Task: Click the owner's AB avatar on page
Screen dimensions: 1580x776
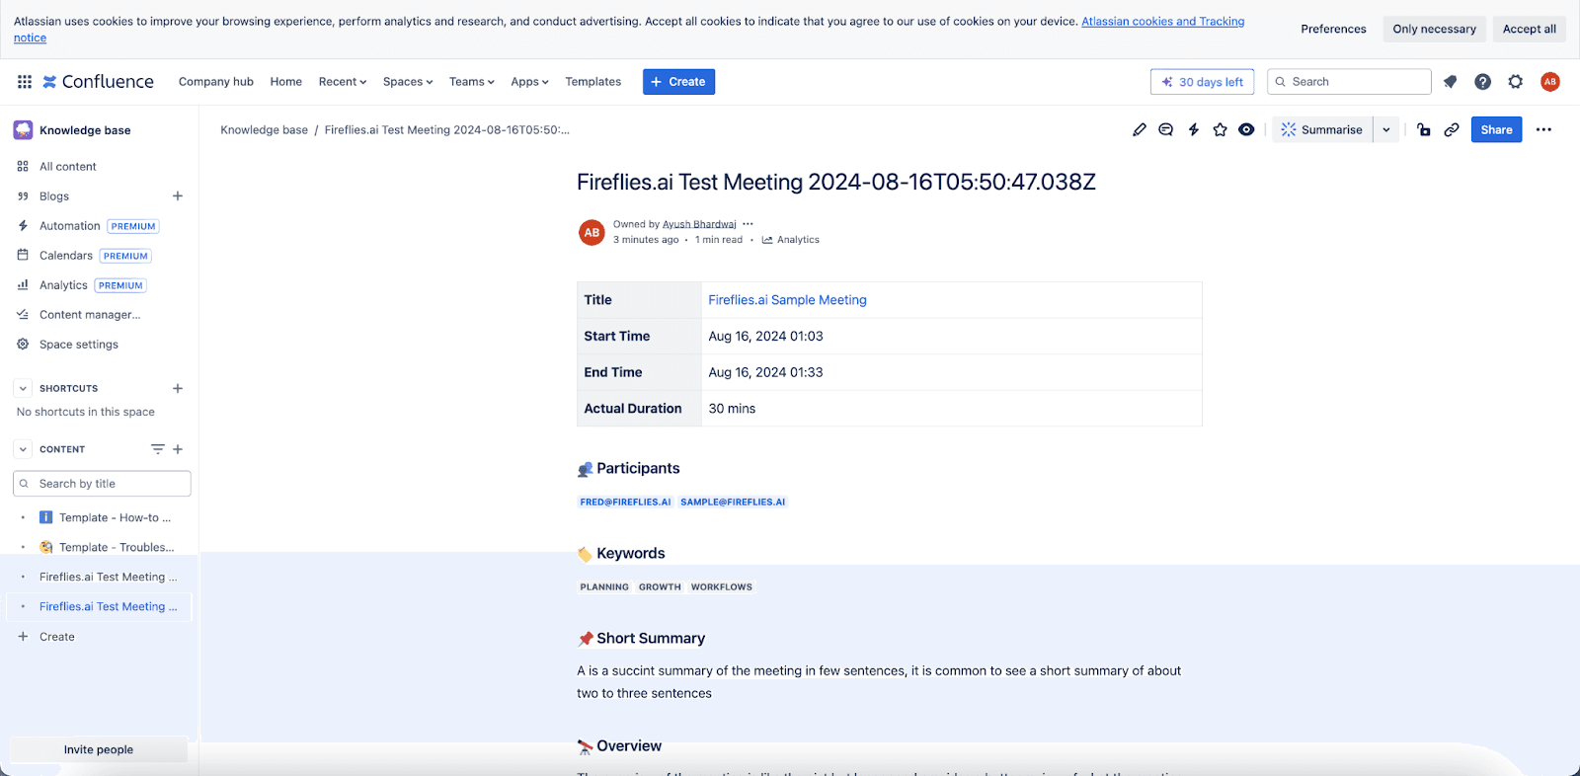Action: click(x=592, y=232)
